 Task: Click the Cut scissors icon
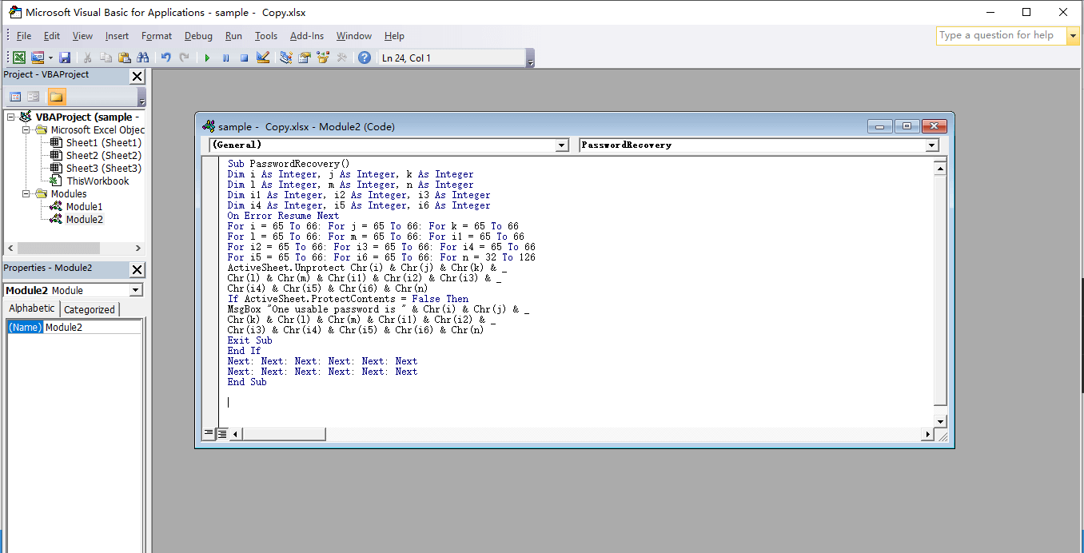87,58
